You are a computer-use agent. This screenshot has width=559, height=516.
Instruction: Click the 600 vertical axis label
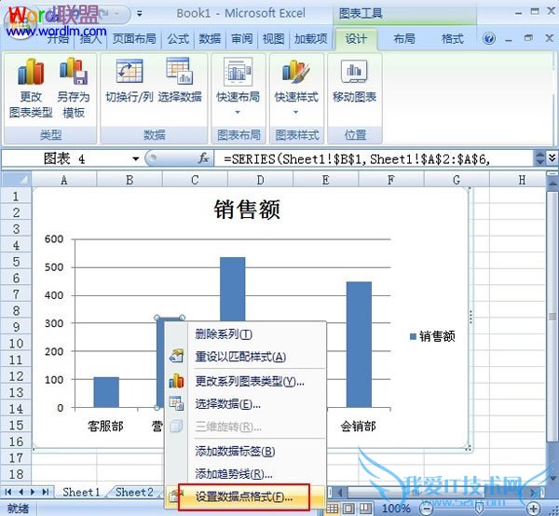coord(54,238)
